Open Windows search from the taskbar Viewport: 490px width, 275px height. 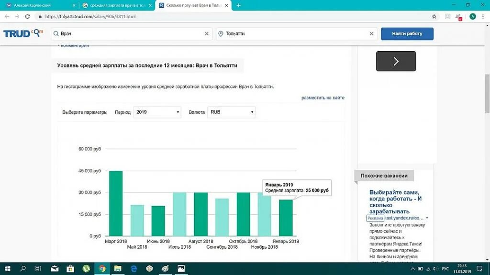pos(23,269)
